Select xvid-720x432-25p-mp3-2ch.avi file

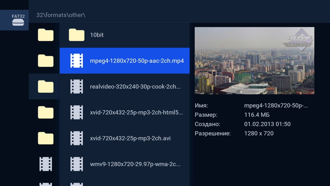[x=124, y=138]
